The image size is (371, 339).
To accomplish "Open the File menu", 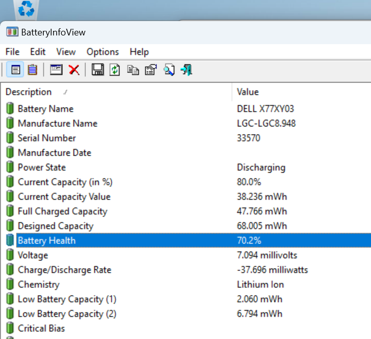I will pyautogui.click(x=12, y=52).
